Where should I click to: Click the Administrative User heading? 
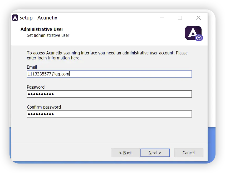click(42, 29)
